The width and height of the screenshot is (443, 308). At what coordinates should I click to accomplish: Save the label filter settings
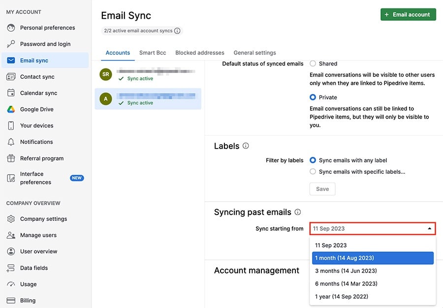click(x=322, y=189)
